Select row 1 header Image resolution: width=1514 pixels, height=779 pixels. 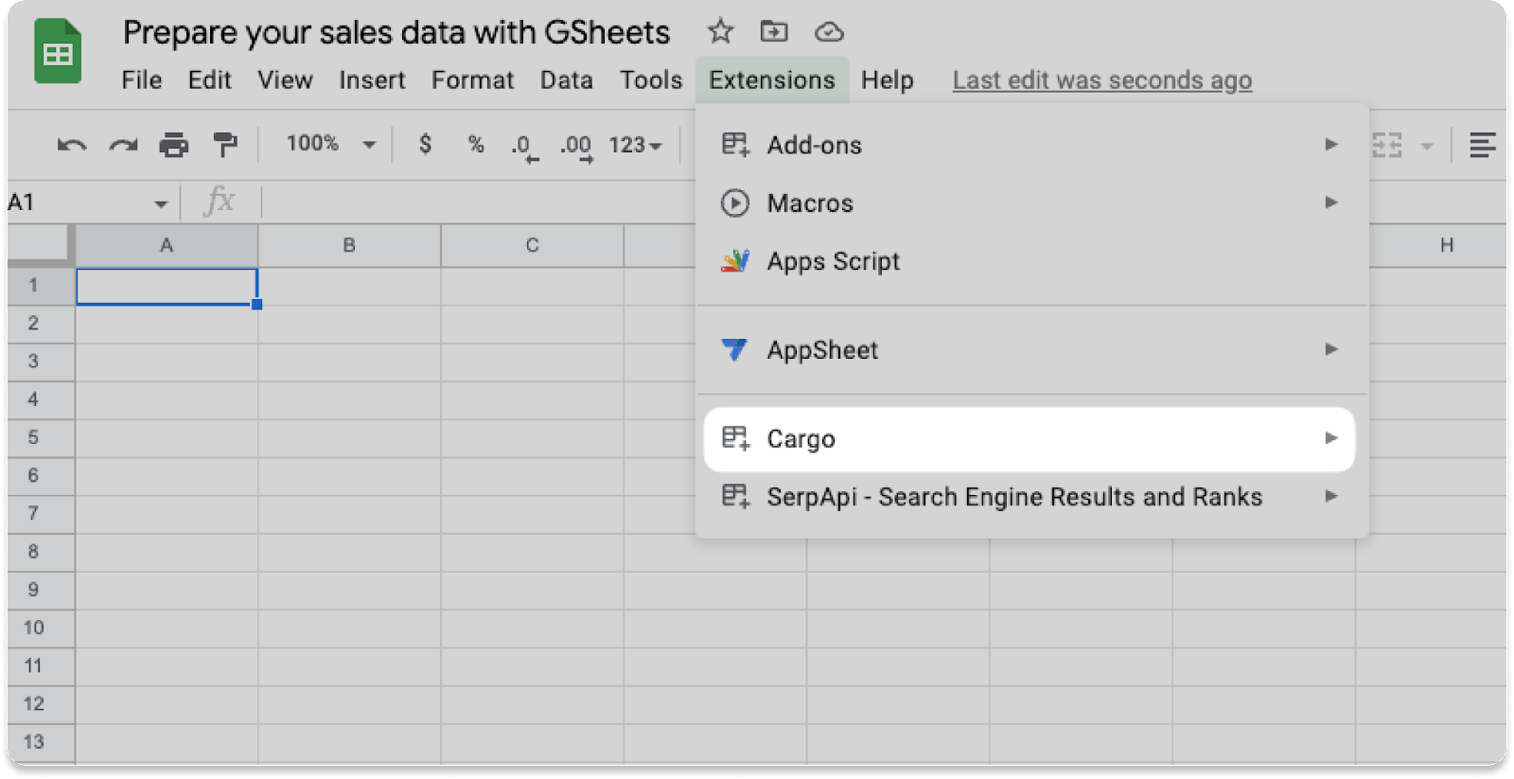(41, 286)
